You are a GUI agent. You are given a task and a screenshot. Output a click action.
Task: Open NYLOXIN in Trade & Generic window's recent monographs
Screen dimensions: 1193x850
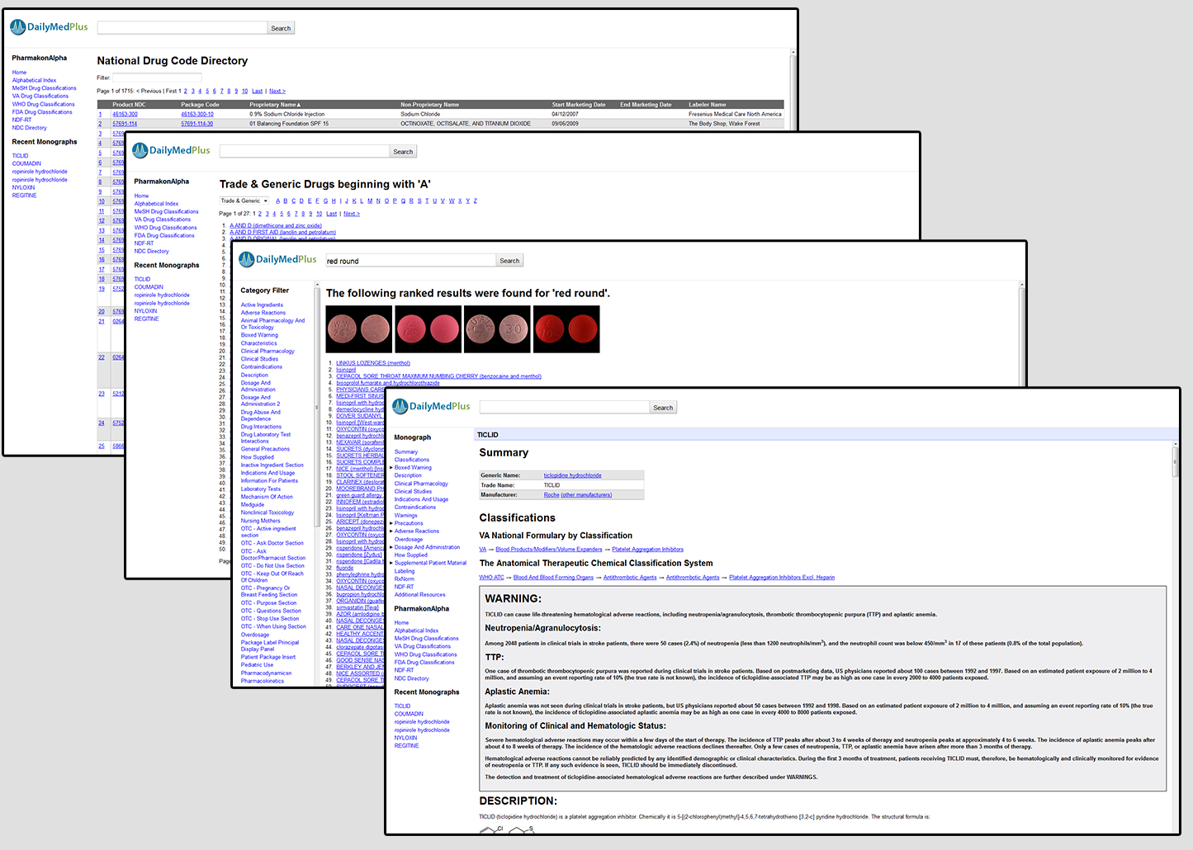(x=146, y=311)
